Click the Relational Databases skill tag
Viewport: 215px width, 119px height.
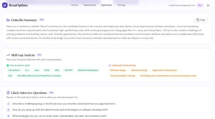click(88, 70)
